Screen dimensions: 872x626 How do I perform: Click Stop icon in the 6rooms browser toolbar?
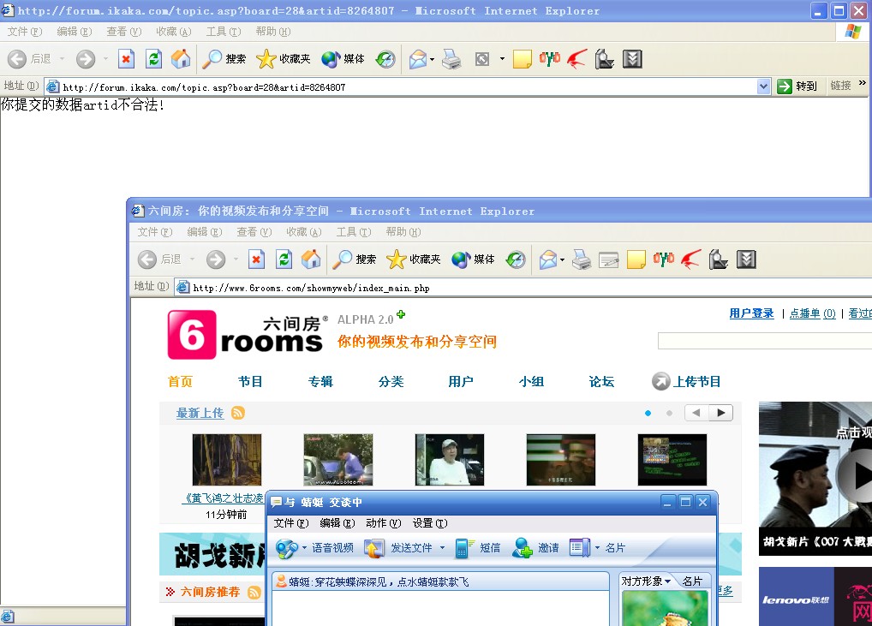[x=256, y=259]
